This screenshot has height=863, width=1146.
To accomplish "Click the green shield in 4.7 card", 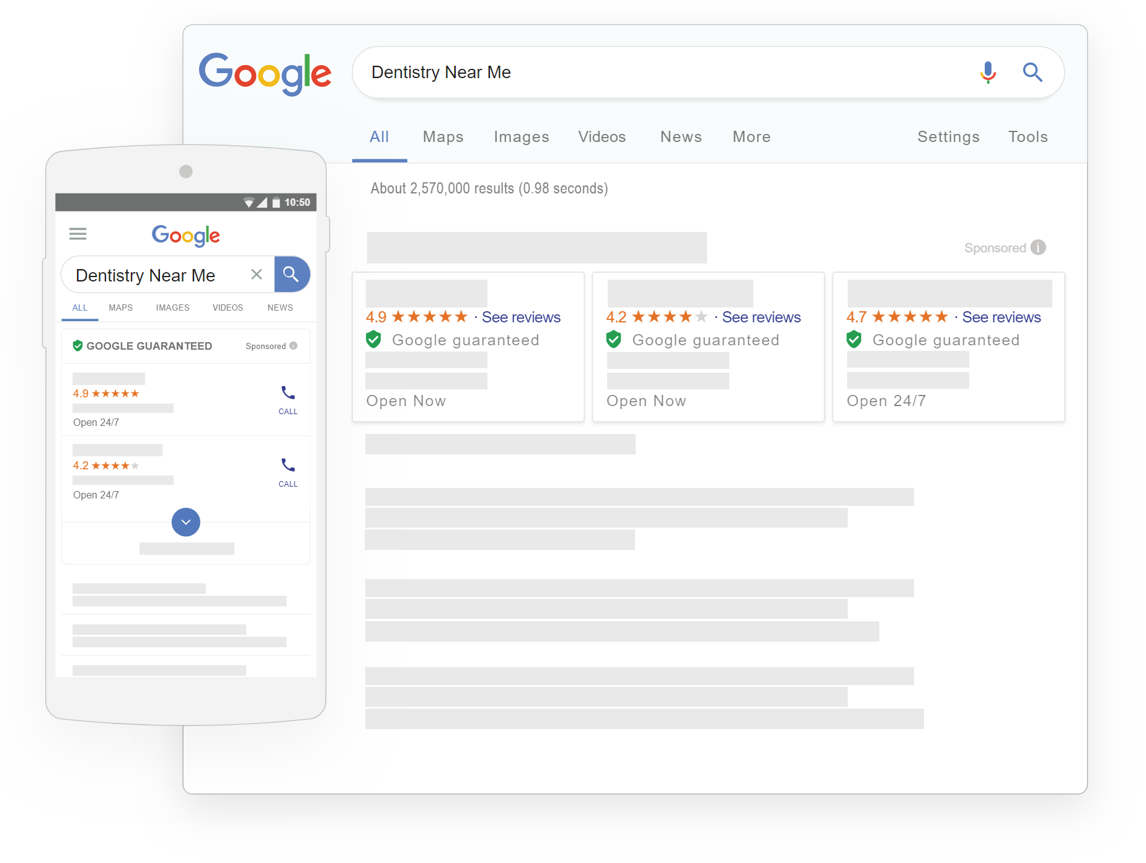I will [854, 339].
